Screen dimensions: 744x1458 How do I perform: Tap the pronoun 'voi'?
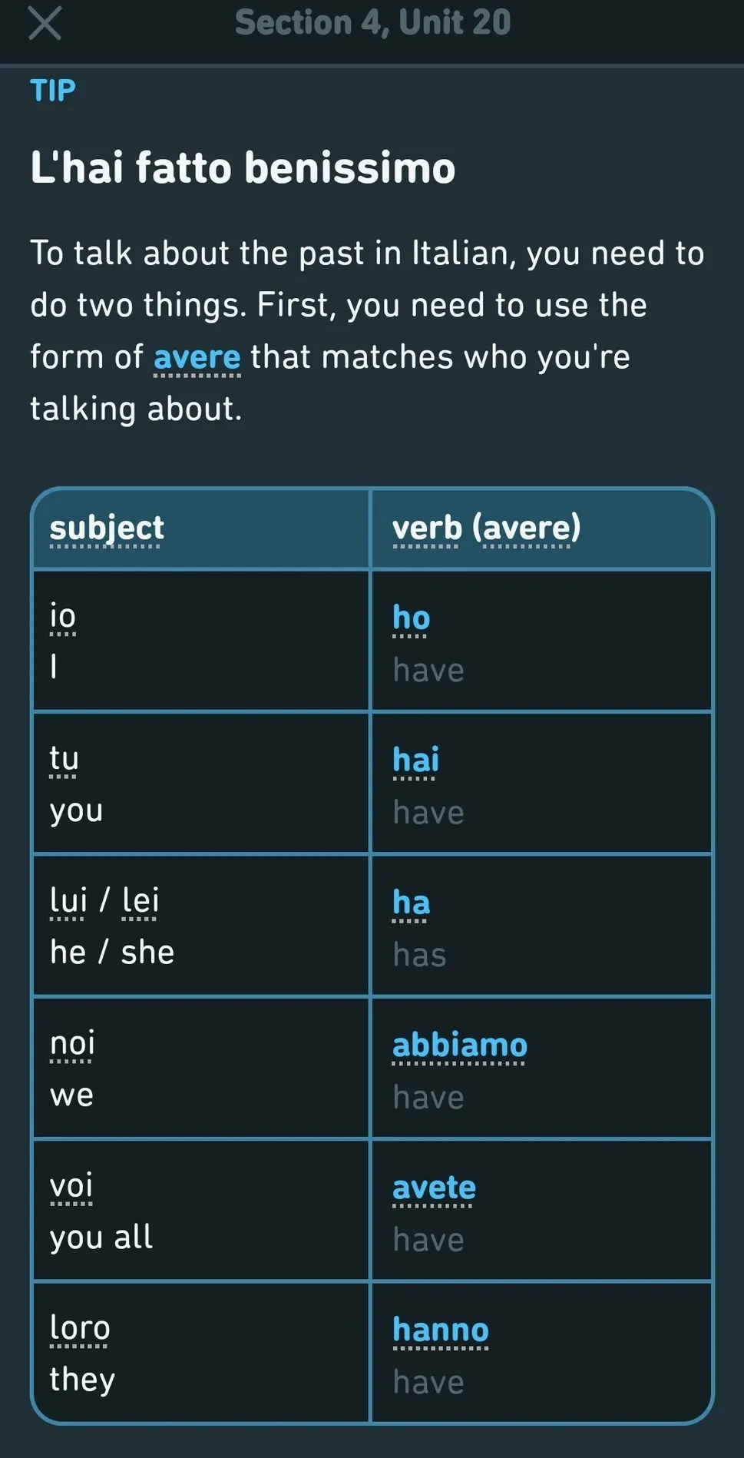click(71, 1185)
